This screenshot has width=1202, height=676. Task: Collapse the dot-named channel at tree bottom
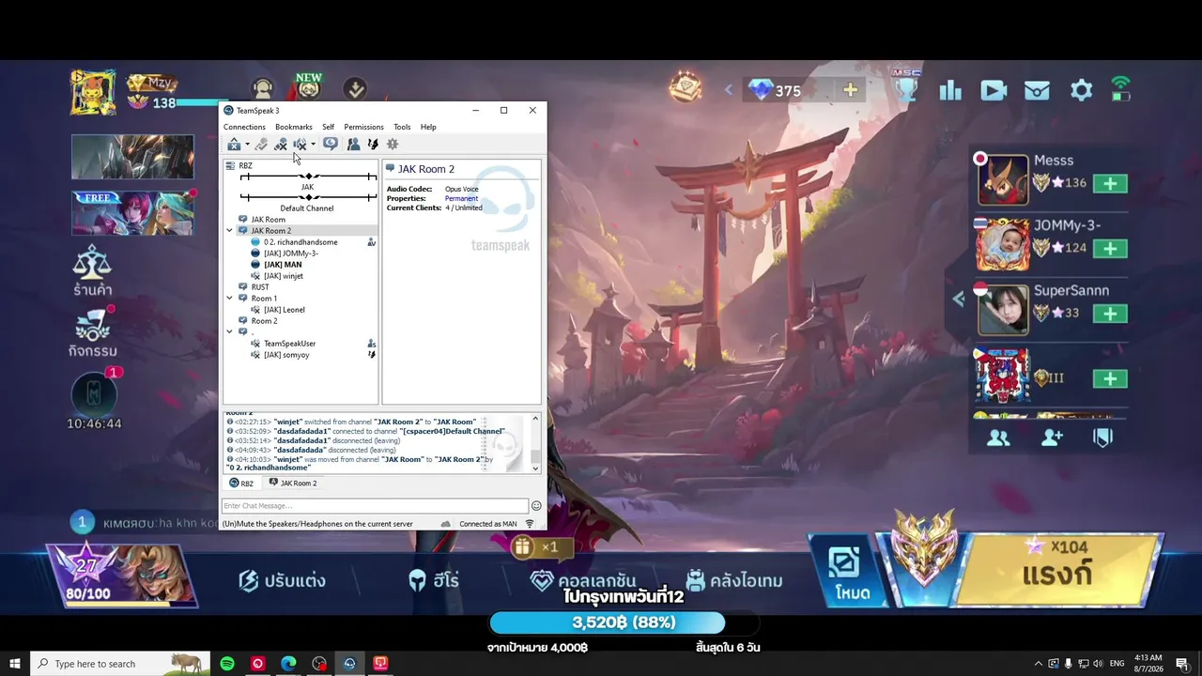coord(229,332)
